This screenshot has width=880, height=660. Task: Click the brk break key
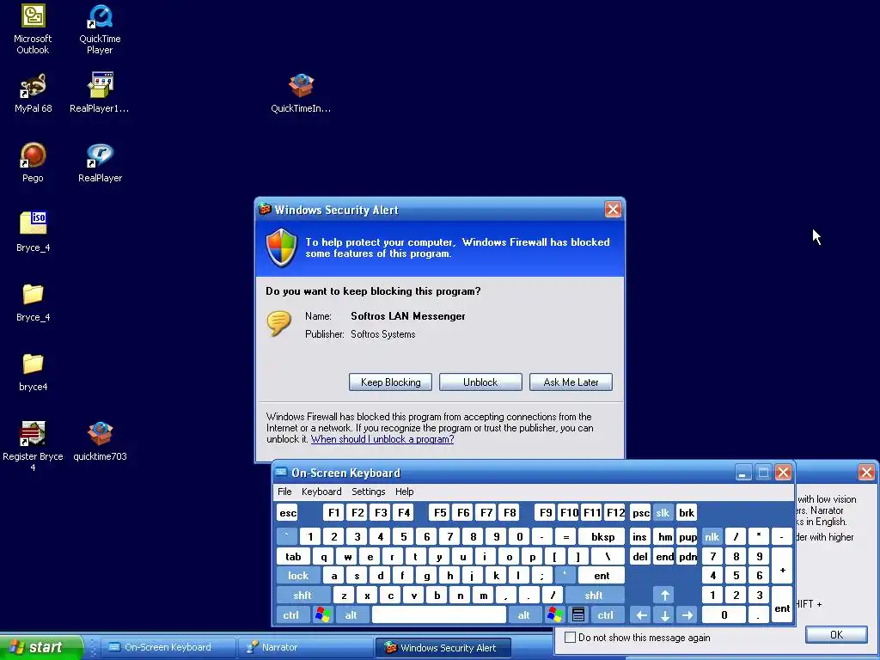tap(687, 513)
